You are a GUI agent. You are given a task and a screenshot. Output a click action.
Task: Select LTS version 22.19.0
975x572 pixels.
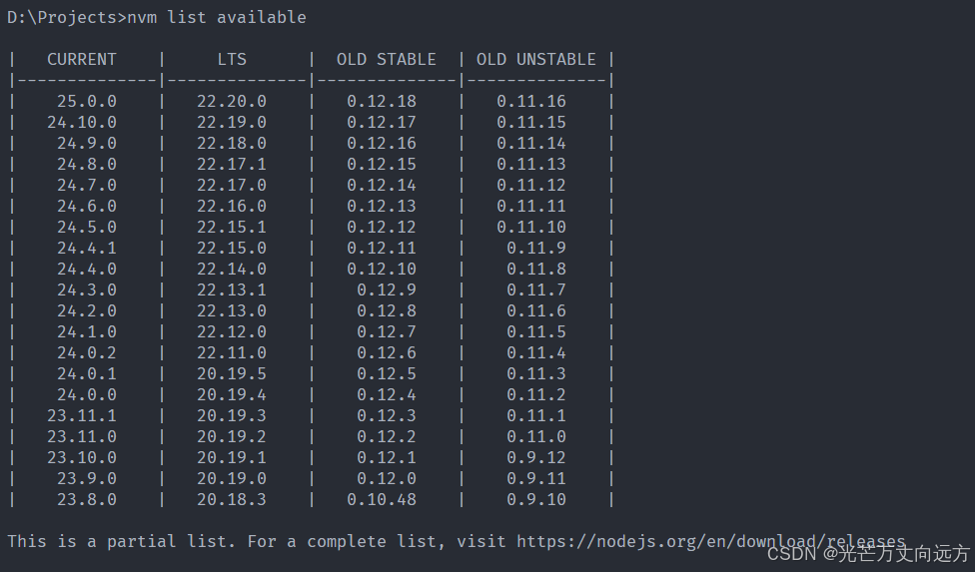point(232,123)
